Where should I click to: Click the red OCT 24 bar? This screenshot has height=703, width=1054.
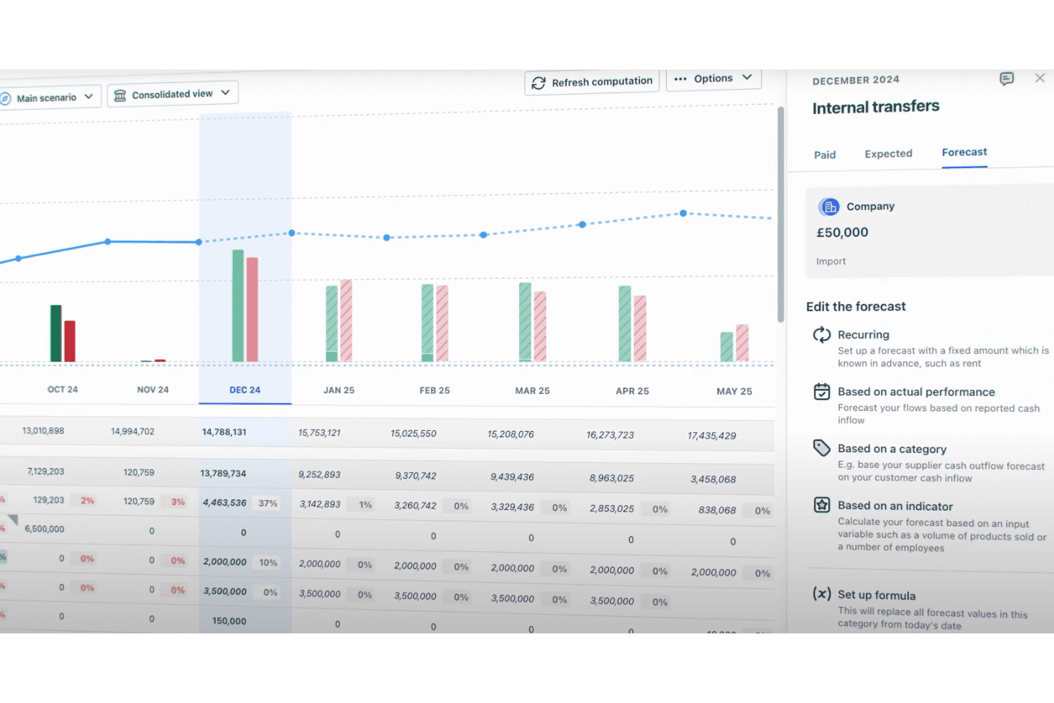[70, 341]
